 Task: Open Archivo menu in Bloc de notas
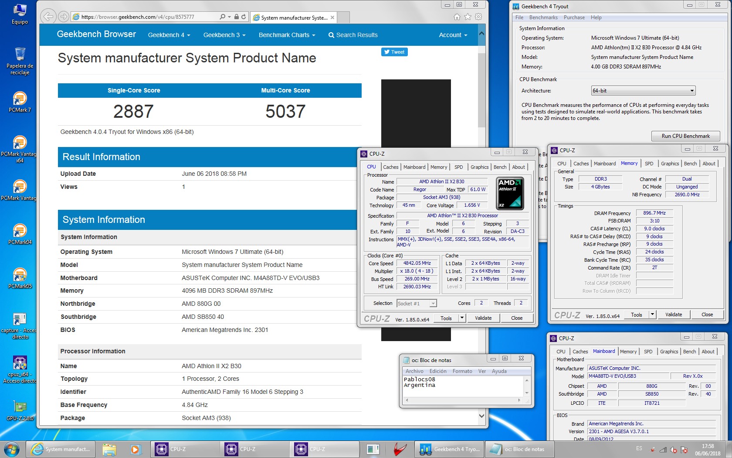[x=414, y=371]
